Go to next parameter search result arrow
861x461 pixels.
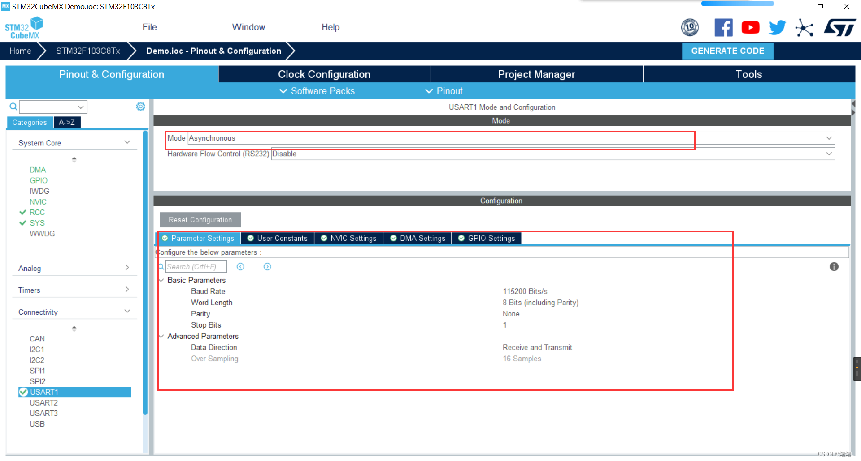267,267
